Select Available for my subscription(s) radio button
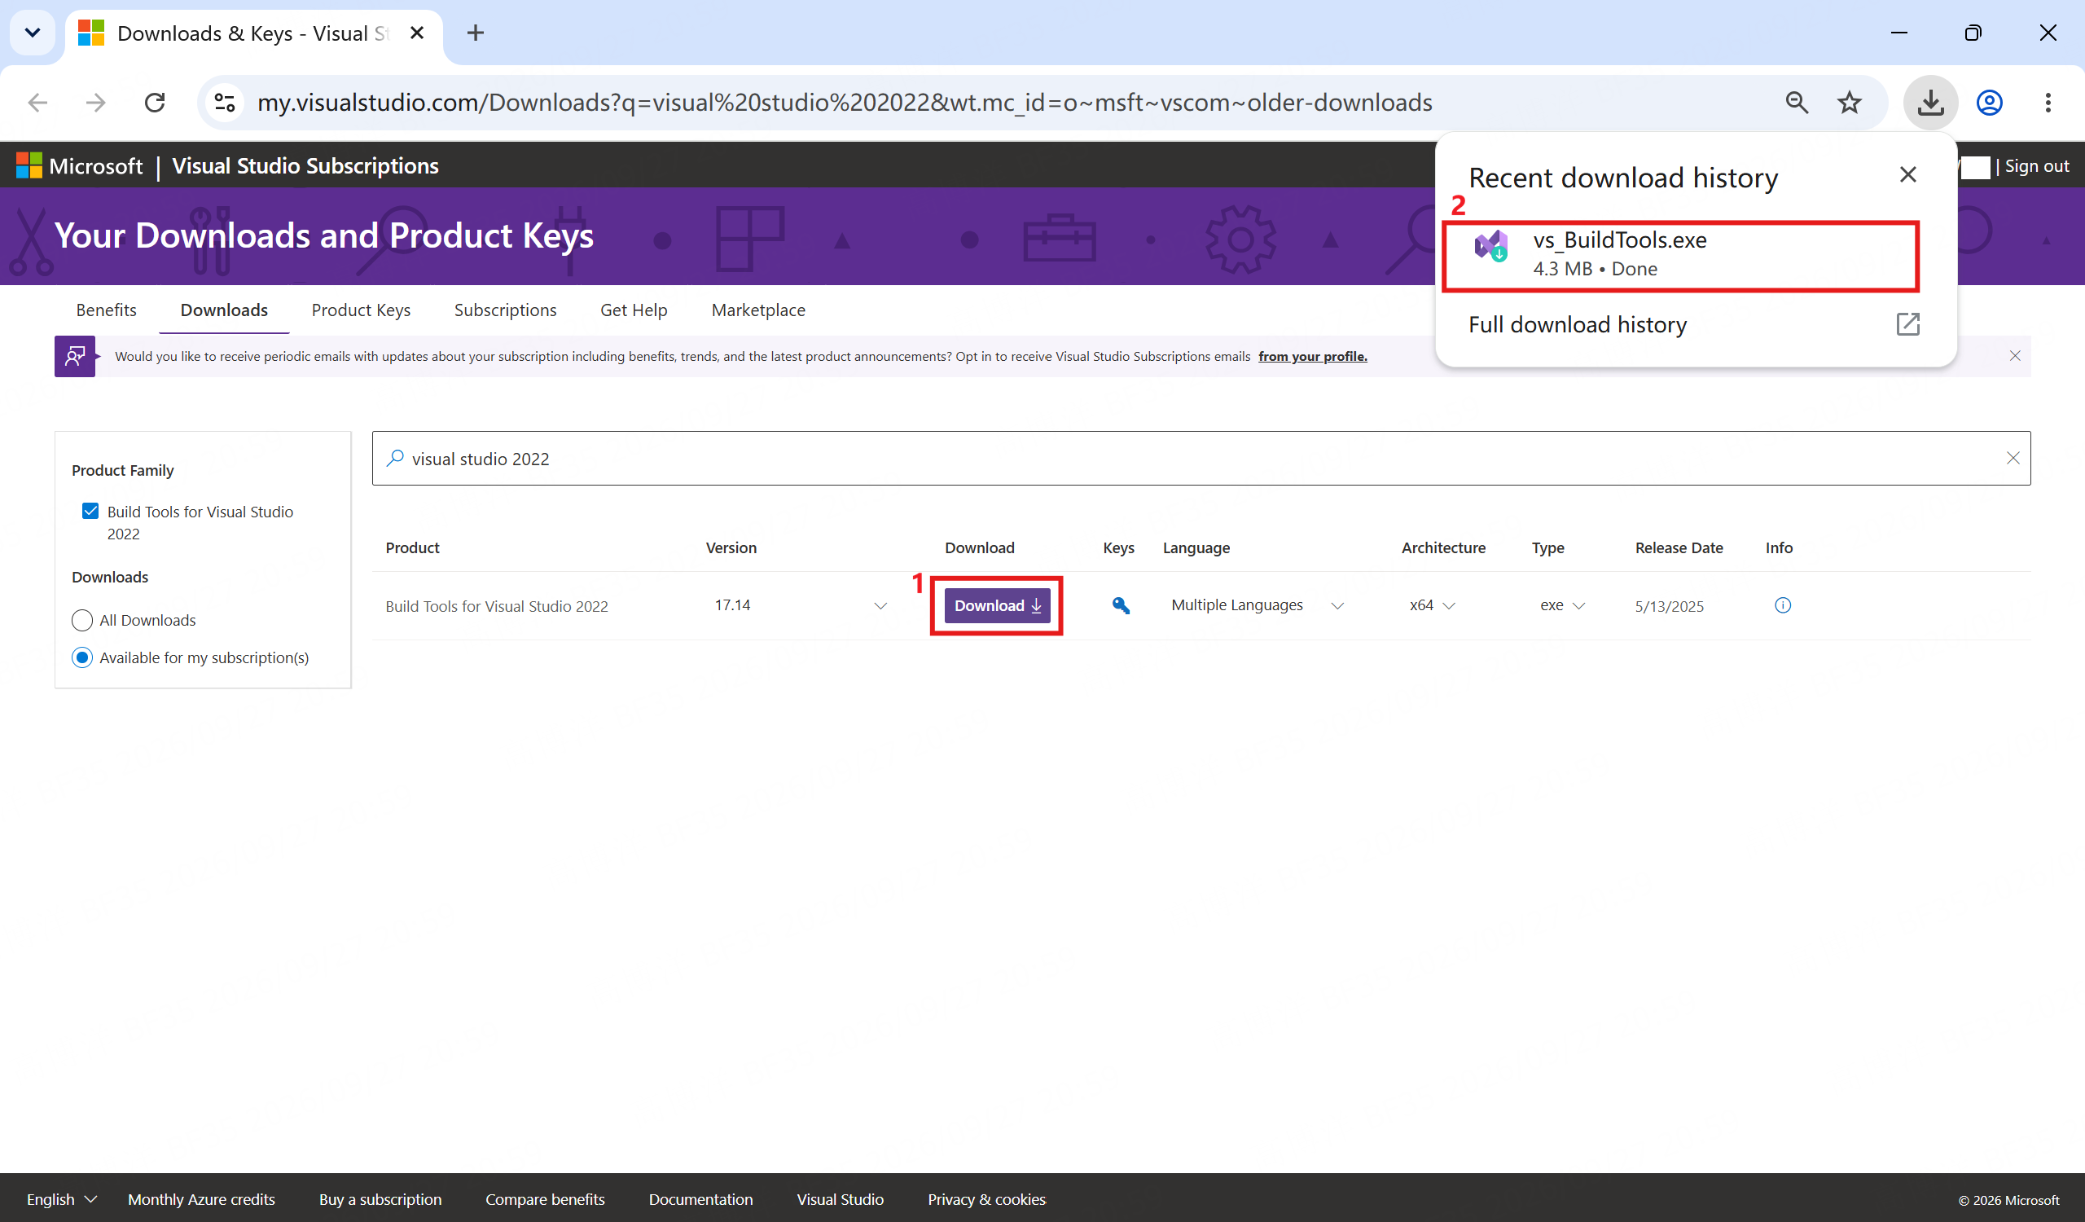This screenshot has height=1222, width=2085. click(82, 657)
